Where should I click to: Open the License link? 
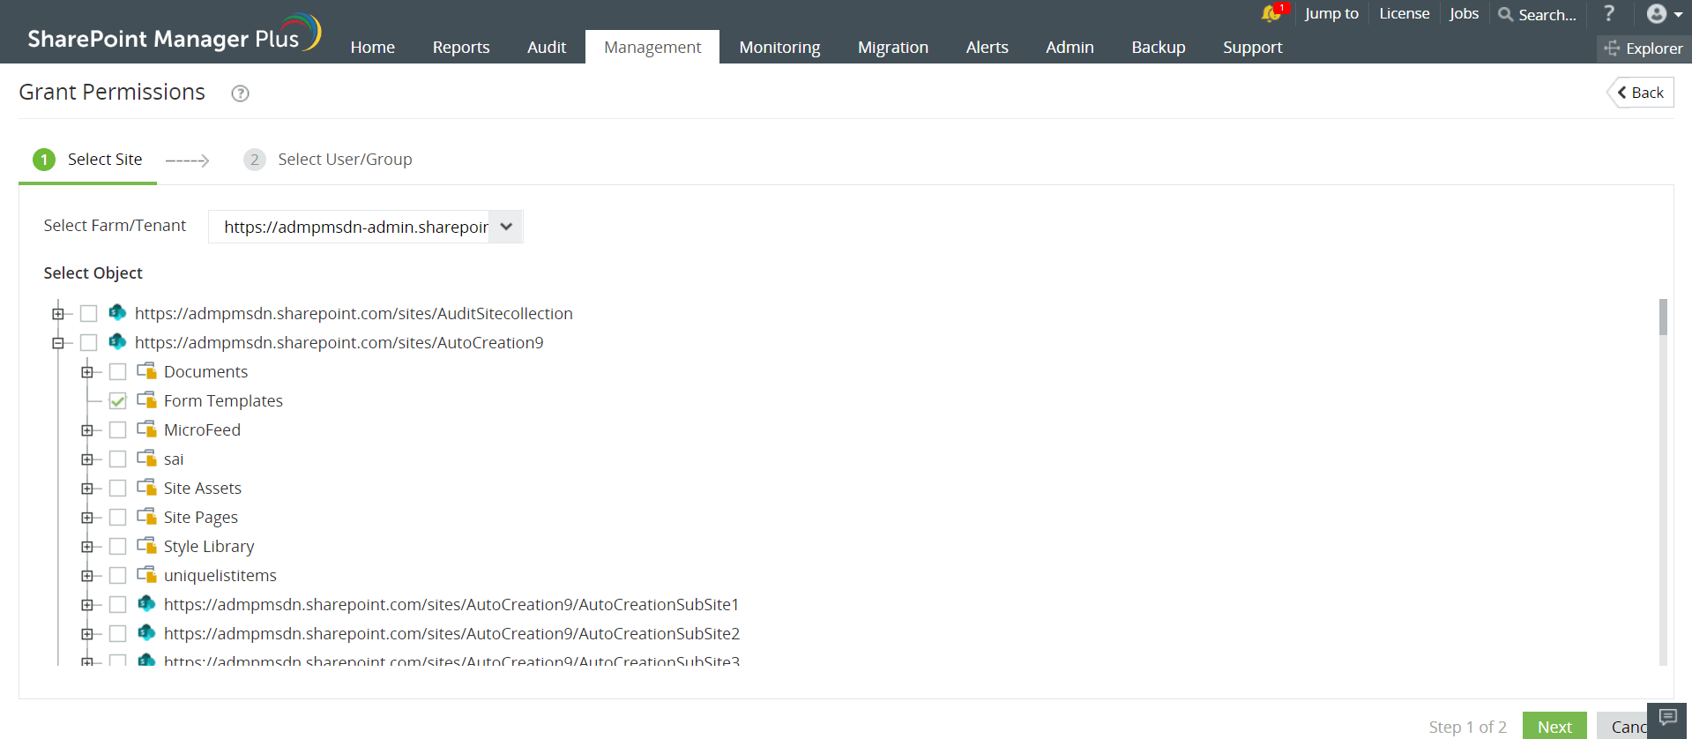pyautogui.click(x=1405, y=13)
